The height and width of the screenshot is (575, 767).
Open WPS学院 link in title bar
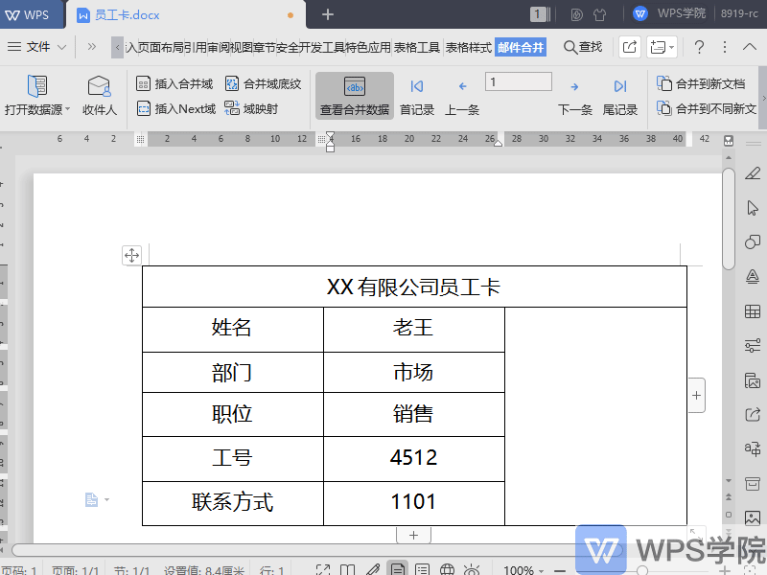pyautogui.click(x=669, y=13)
